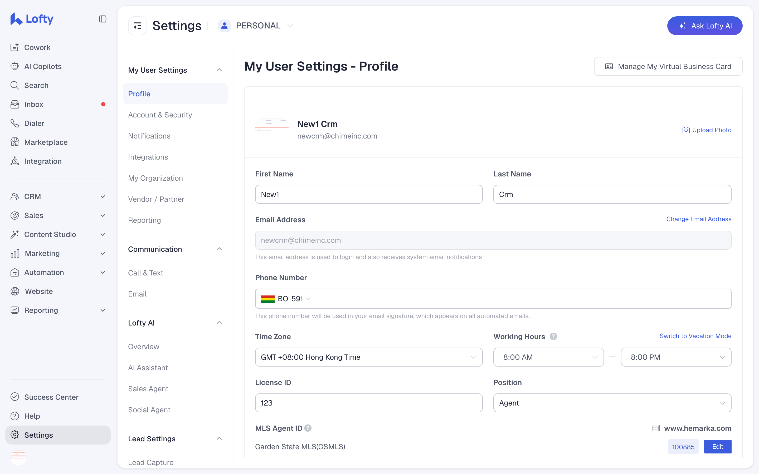Collapse the Lead Settings section
The image size is (759, 474).
coord(219,438)
